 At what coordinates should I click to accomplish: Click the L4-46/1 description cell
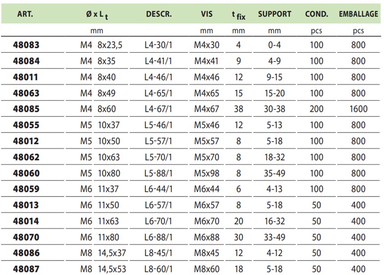(x=159, y=78)
